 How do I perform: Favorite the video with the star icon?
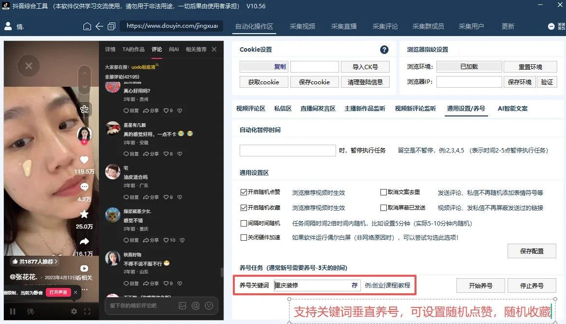(84, 214)
